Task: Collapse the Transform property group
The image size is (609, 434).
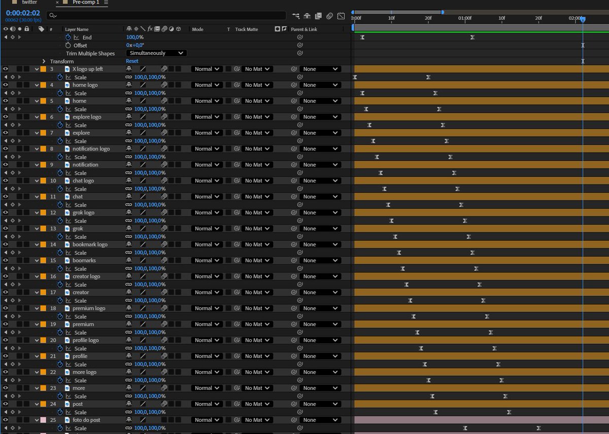Action: (x=44, y=61)
